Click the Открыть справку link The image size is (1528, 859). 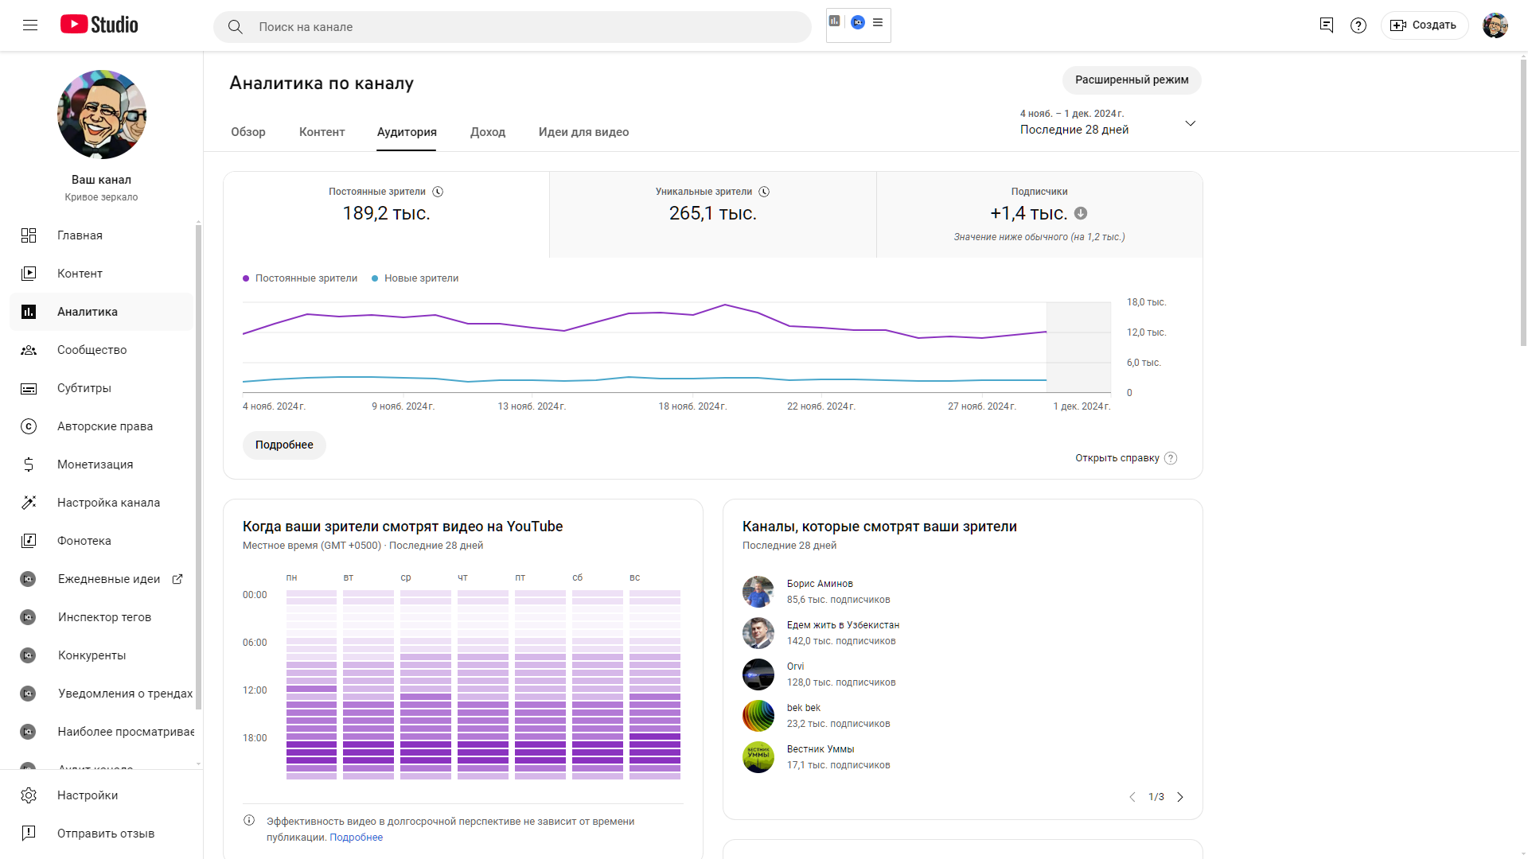[x=1125, y=458]
